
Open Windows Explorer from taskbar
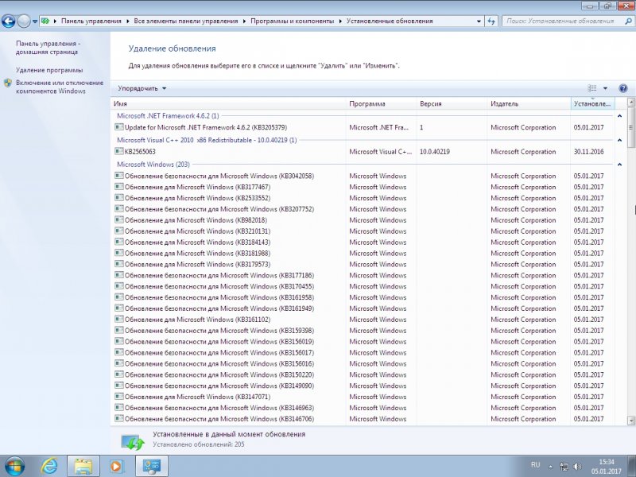pyautogui.click(x=83, y=466)
